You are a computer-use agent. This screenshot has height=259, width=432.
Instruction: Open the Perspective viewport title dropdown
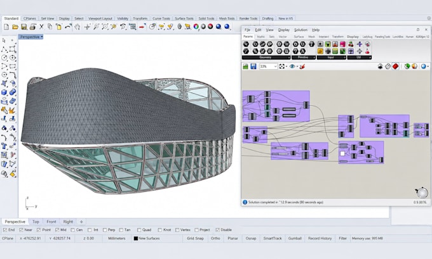pos(42,37)
